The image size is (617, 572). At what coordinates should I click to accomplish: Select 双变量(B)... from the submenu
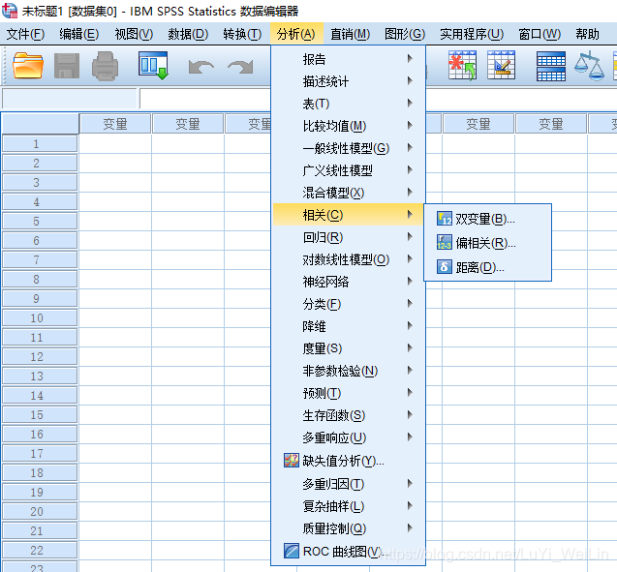click(487, 219)
